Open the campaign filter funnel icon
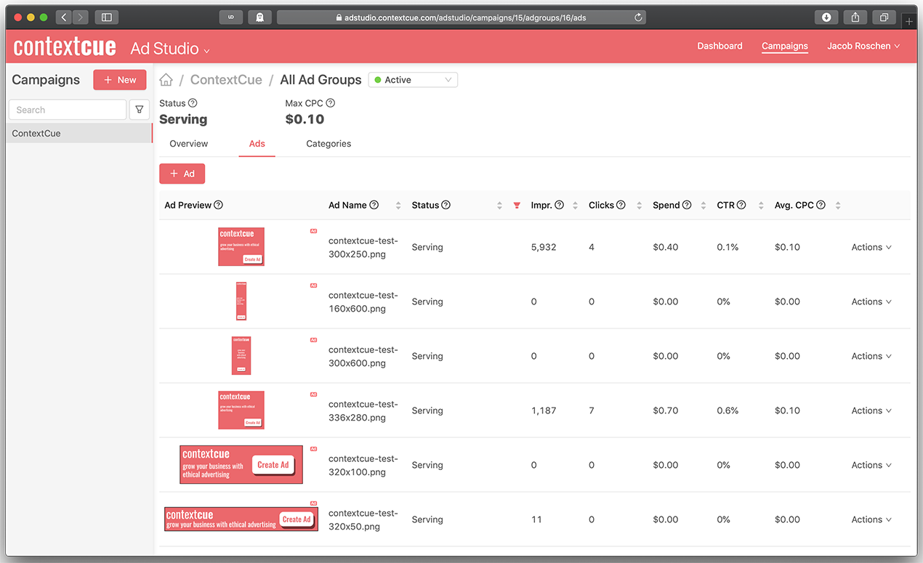923x563 pixels. (140, 110)
